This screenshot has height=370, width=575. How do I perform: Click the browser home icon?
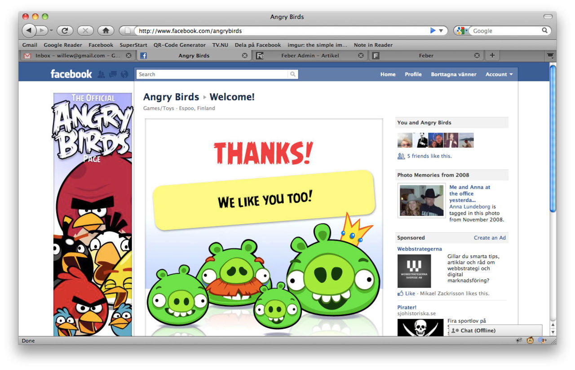click(x=105, y=31)
